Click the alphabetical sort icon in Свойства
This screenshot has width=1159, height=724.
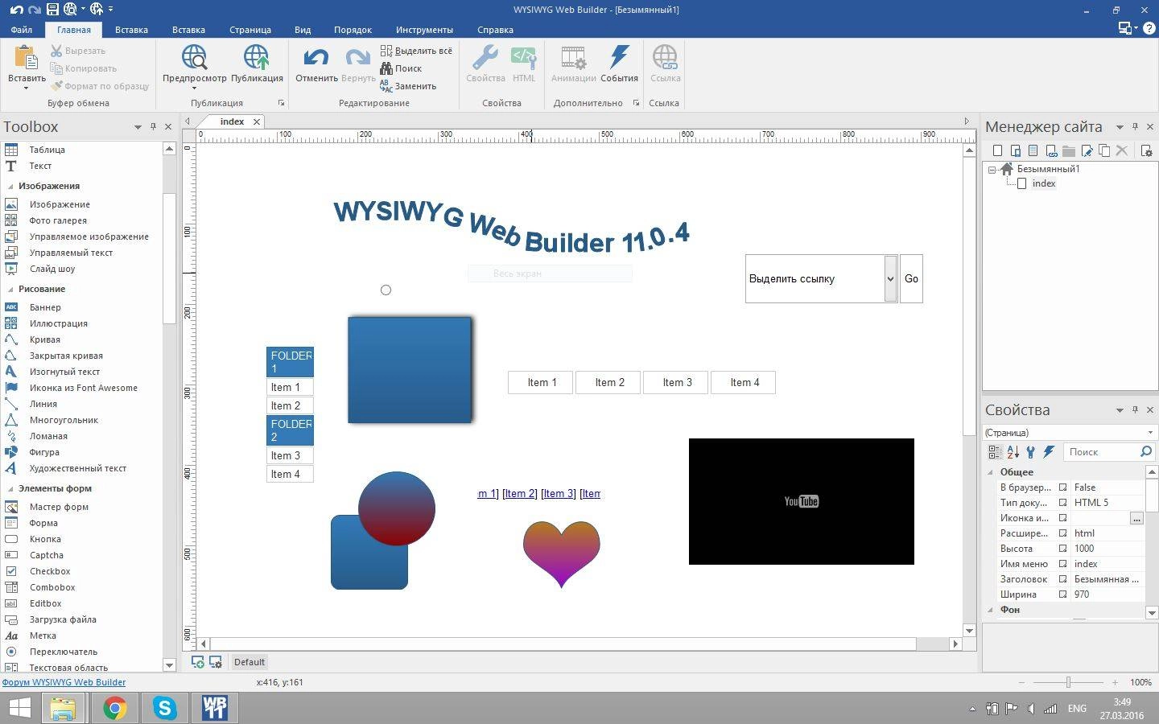click(x=1013, y=452)
